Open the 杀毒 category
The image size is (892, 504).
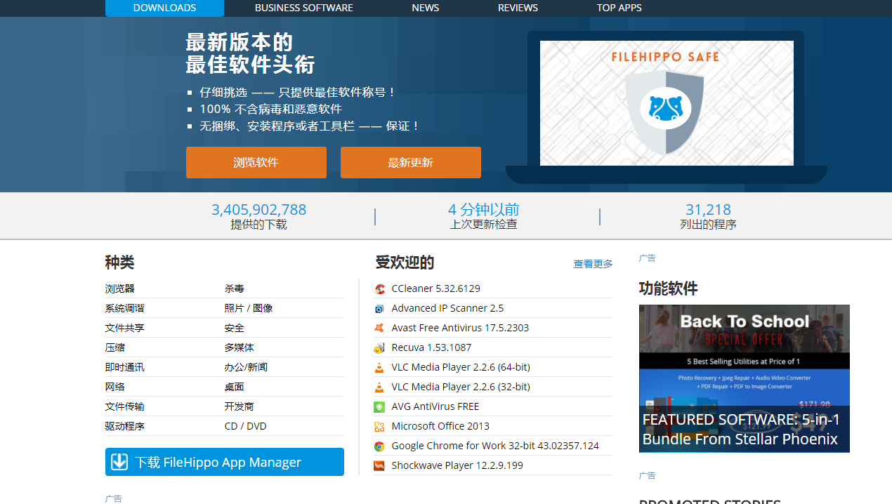click(235, 289)
